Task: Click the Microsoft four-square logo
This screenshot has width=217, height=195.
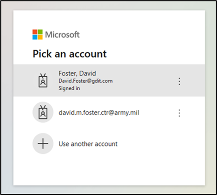Action: [x=38, y=35]
